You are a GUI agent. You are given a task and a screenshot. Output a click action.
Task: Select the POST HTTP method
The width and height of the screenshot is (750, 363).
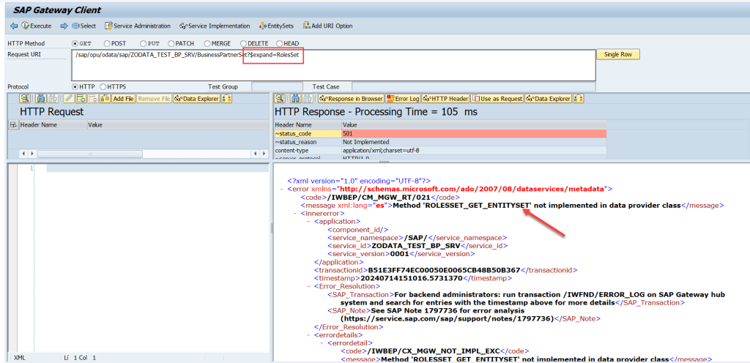[x=108, y=43]
